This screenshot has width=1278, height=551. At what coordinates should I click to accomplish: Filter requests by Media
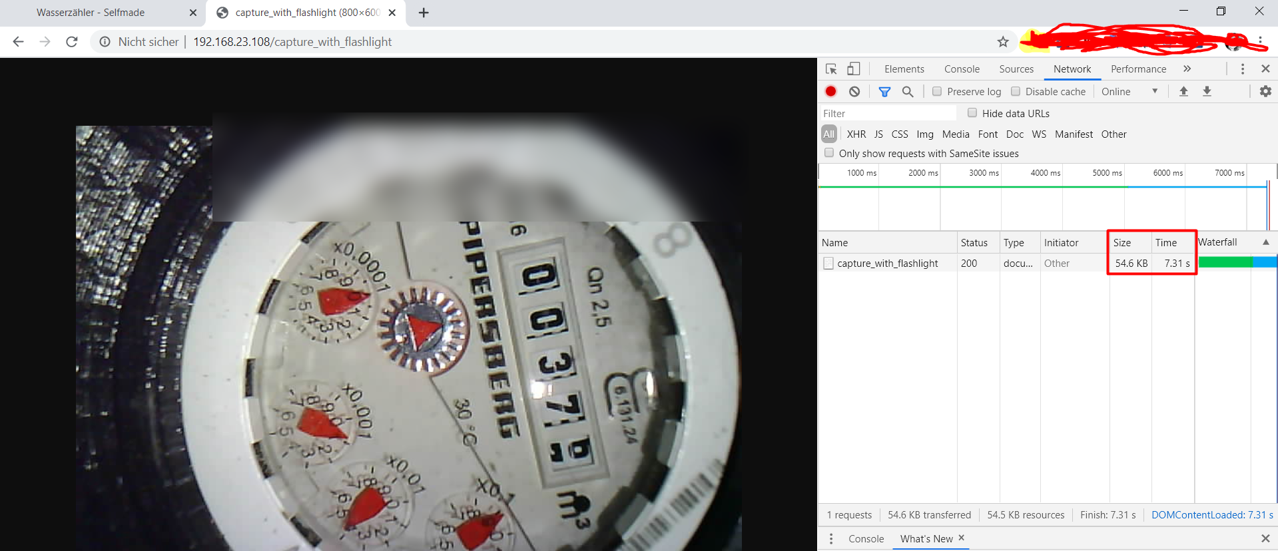956,134
